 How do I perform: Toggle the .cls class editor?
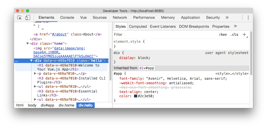click(234, 34)
